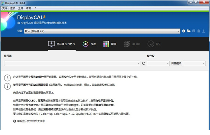Click the install profile download icon
This screenshot has height=135, width=210.
[204, 31]
